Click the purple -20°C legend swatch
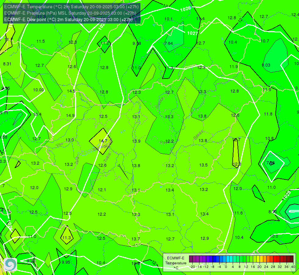This screenshot has height=275, width=299. pyautogui.click(x=191, y=259)
